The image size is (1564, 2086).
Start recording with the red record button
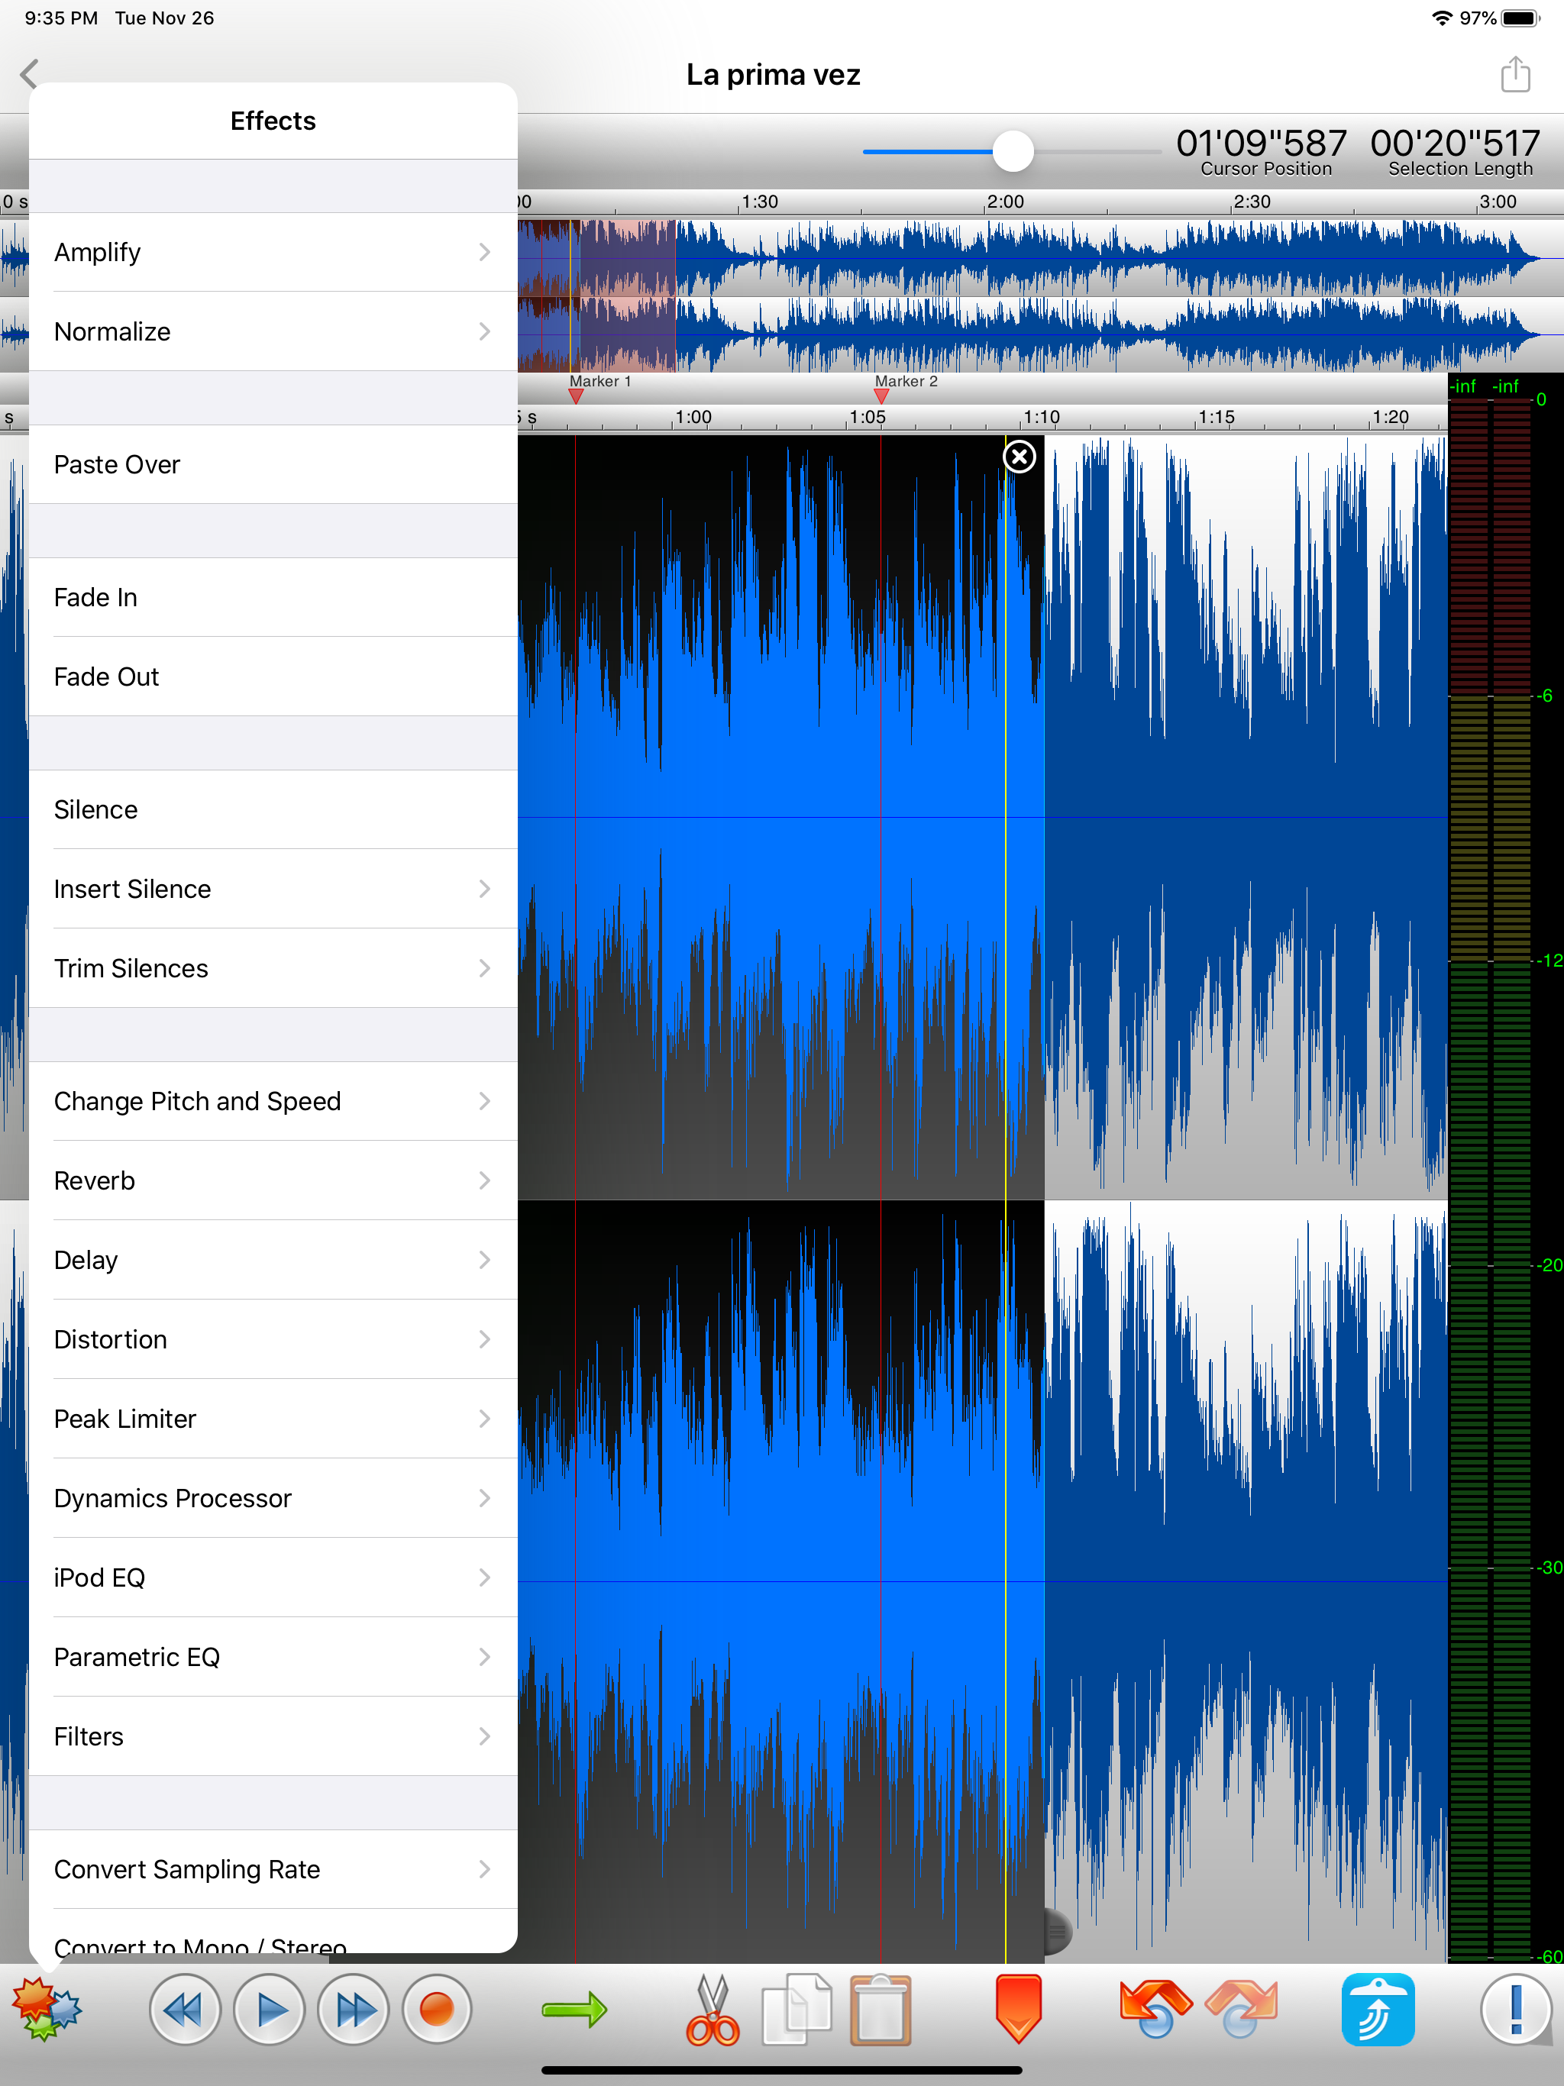pos(437,2010)
